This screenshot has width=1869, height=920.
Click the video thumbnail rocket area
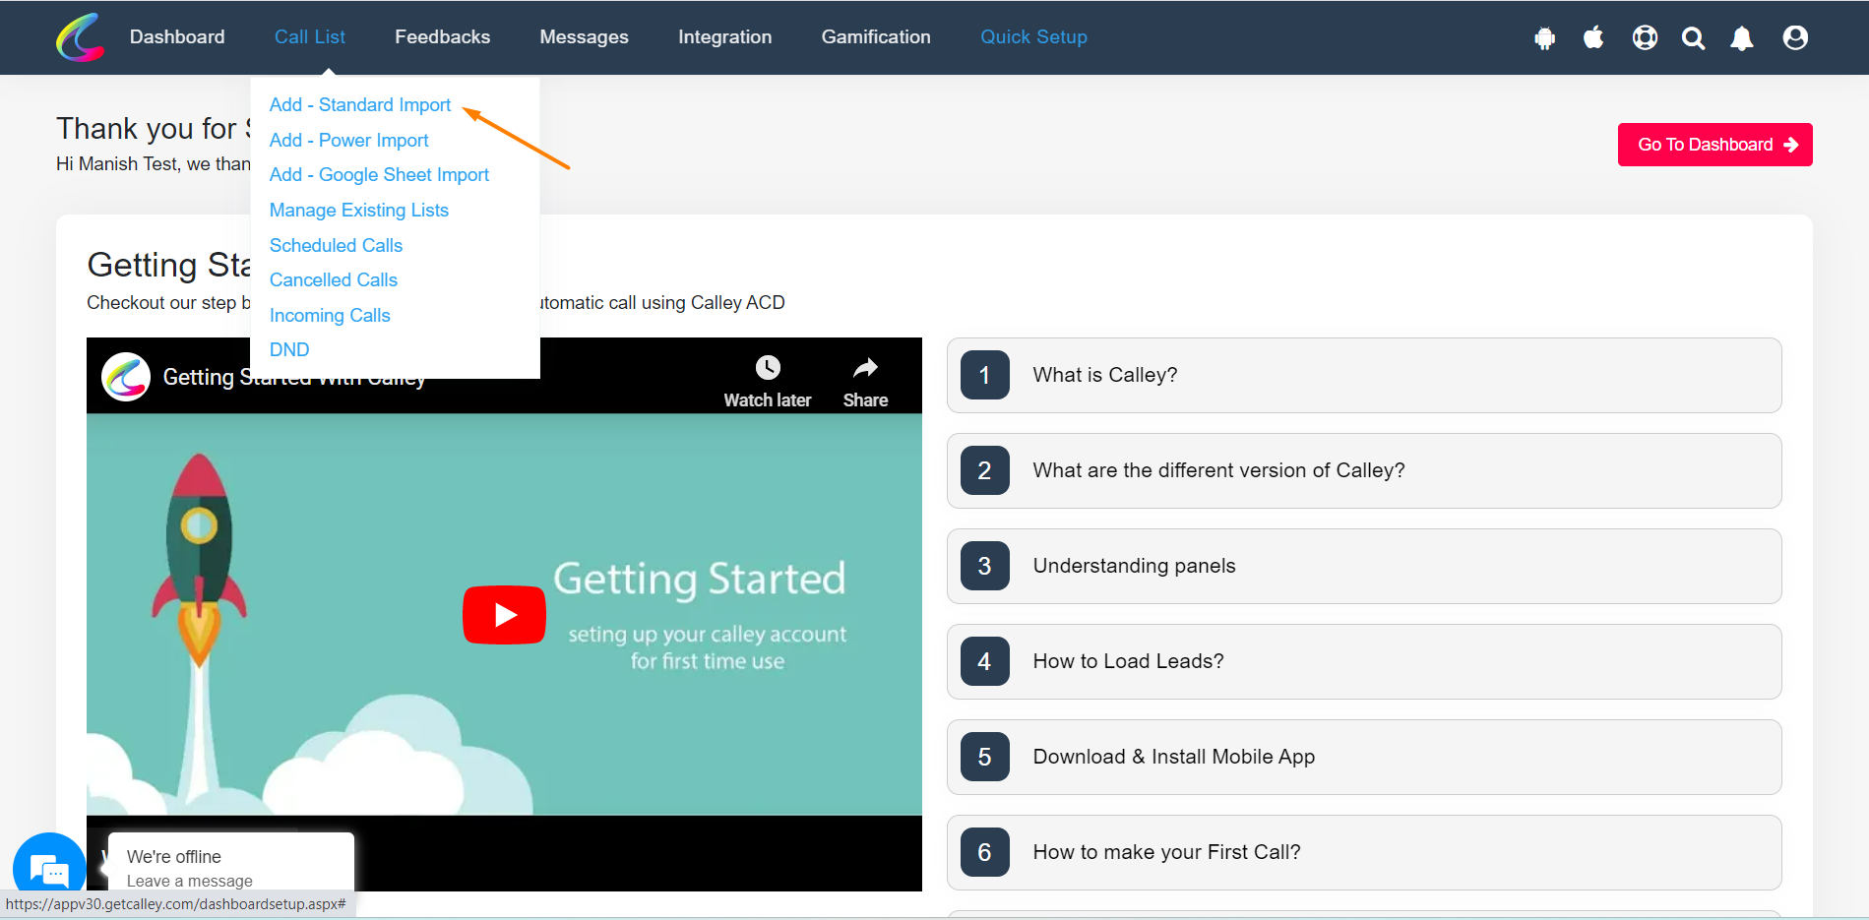tap(200, 561)
